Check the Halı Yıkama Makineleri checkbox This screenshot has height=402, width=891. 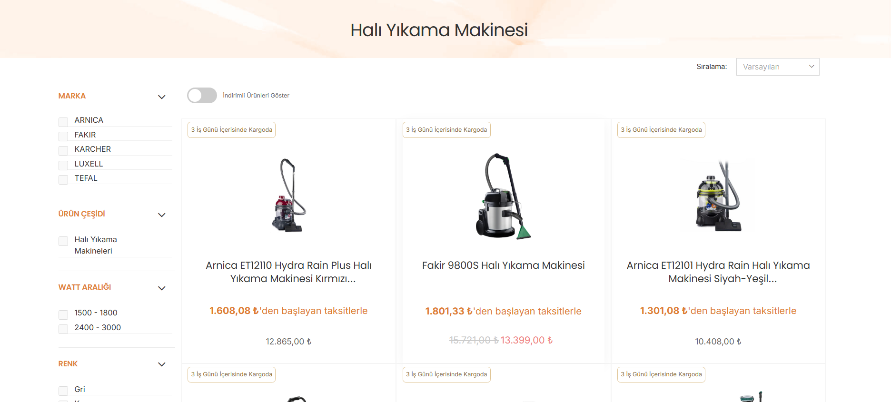63,241
